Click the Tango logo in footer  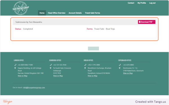[8, 102]
